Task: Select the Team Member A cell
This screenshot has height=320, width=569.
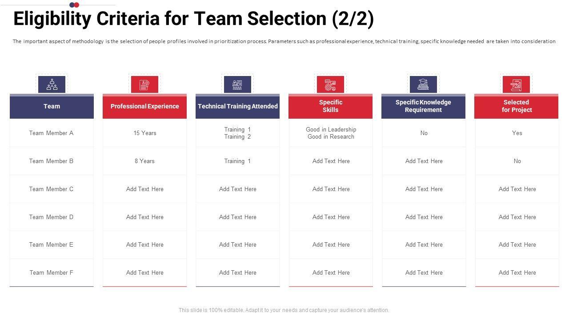Action: click(x=52, y=133)
